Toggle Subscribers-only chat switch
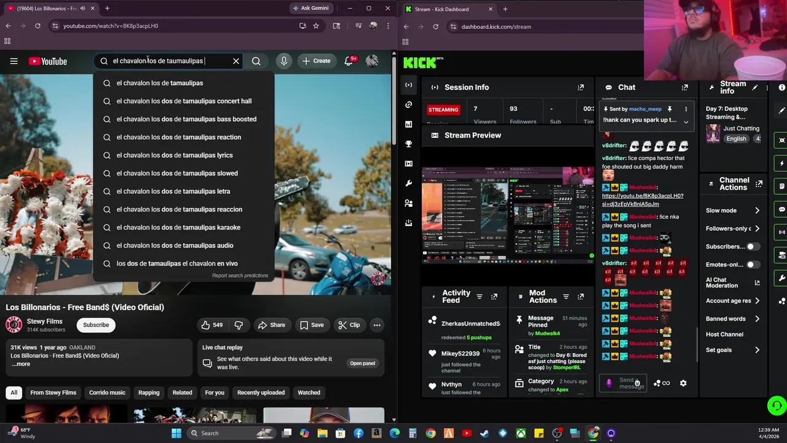787x443 pixels. pos(753,247)
